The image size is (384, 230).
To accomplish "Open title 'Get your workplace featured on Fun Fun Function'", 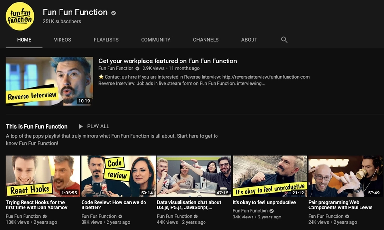I will [x=168, y=61].
